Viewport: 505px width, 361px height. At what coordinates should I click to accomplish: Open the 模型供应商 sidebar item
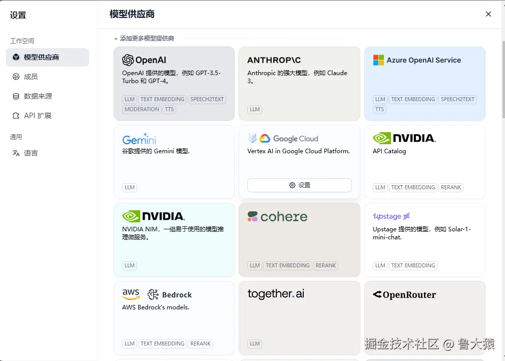pyautogui.click(x=48, y=58)
